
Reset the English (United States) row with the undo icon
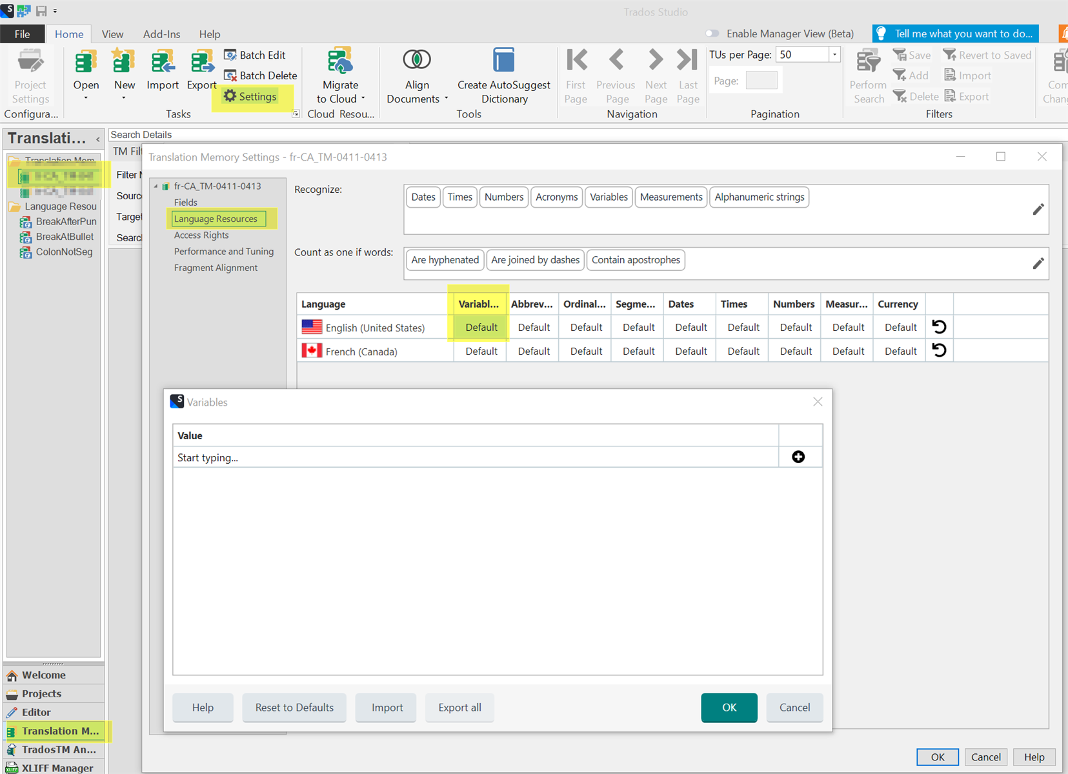click(x=939, y=327)
